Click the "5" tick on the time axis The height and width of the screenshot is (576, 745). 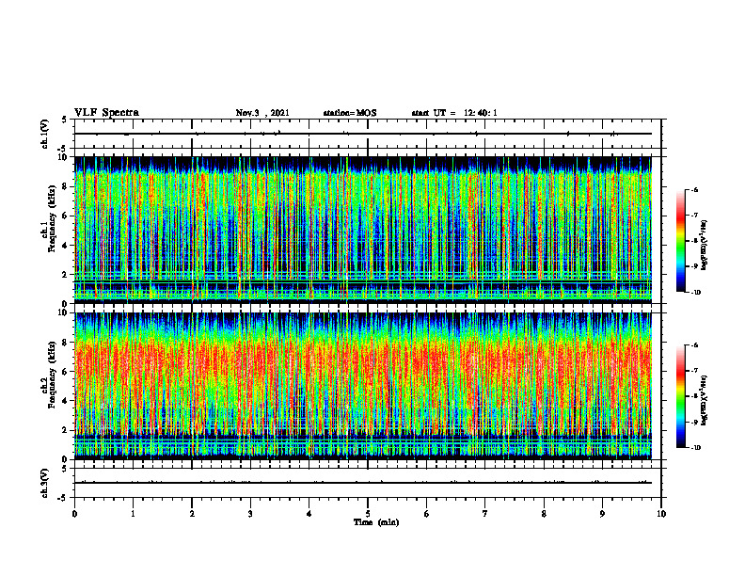[368, 514]
